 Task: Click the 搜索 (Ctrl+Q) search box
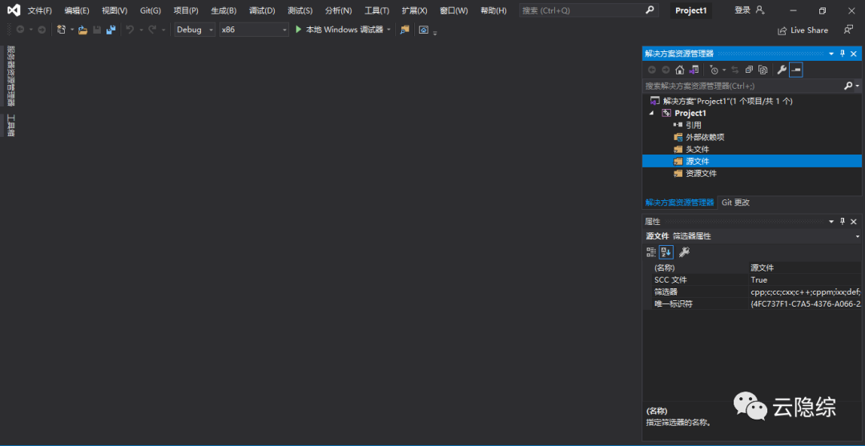[x=589, y=10]
